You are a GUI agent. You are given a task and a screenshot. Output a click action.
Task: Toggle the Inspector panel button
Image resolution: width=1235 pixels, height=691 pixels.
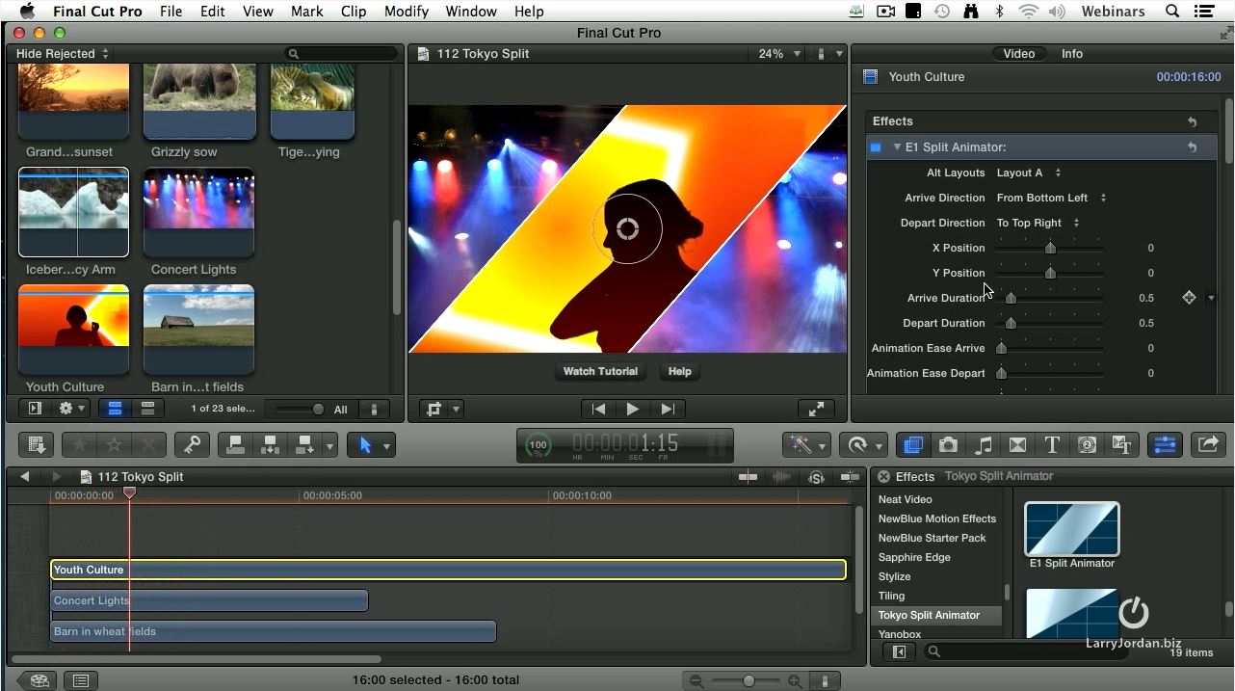1165,444
